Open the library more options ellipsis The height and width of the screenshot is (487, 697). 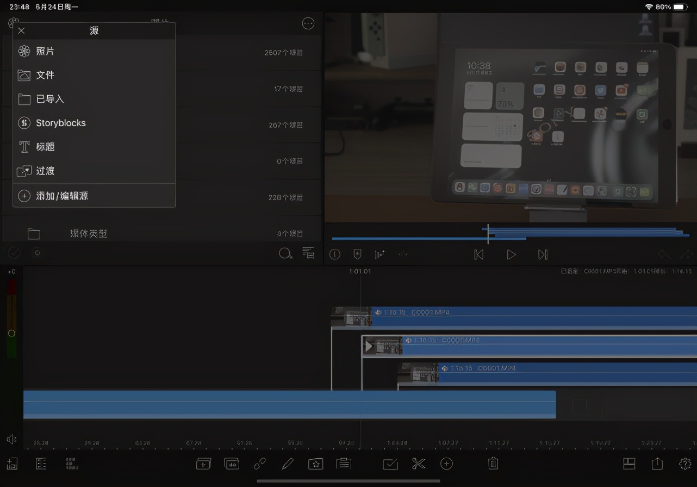pos(308,23)
